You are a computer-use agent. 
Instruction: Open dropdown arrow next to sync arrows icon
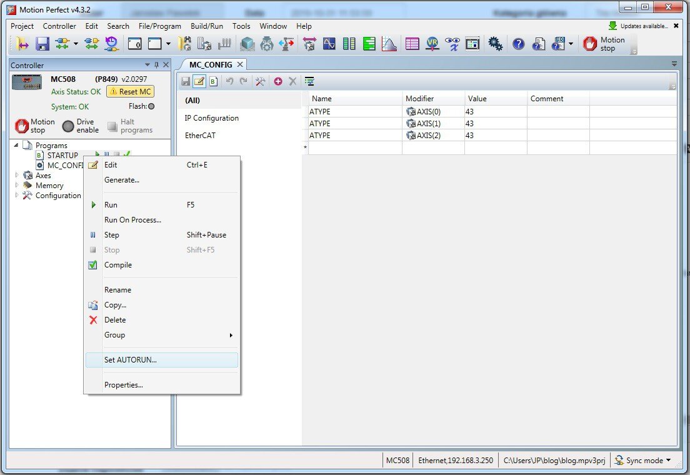[x=76, y=44]
